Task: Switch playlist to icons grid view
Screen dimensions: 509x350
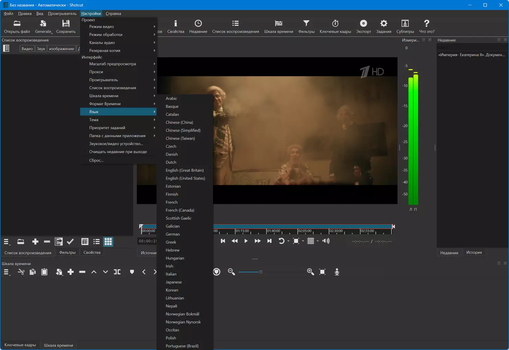Action: click(x=108, y=242)
